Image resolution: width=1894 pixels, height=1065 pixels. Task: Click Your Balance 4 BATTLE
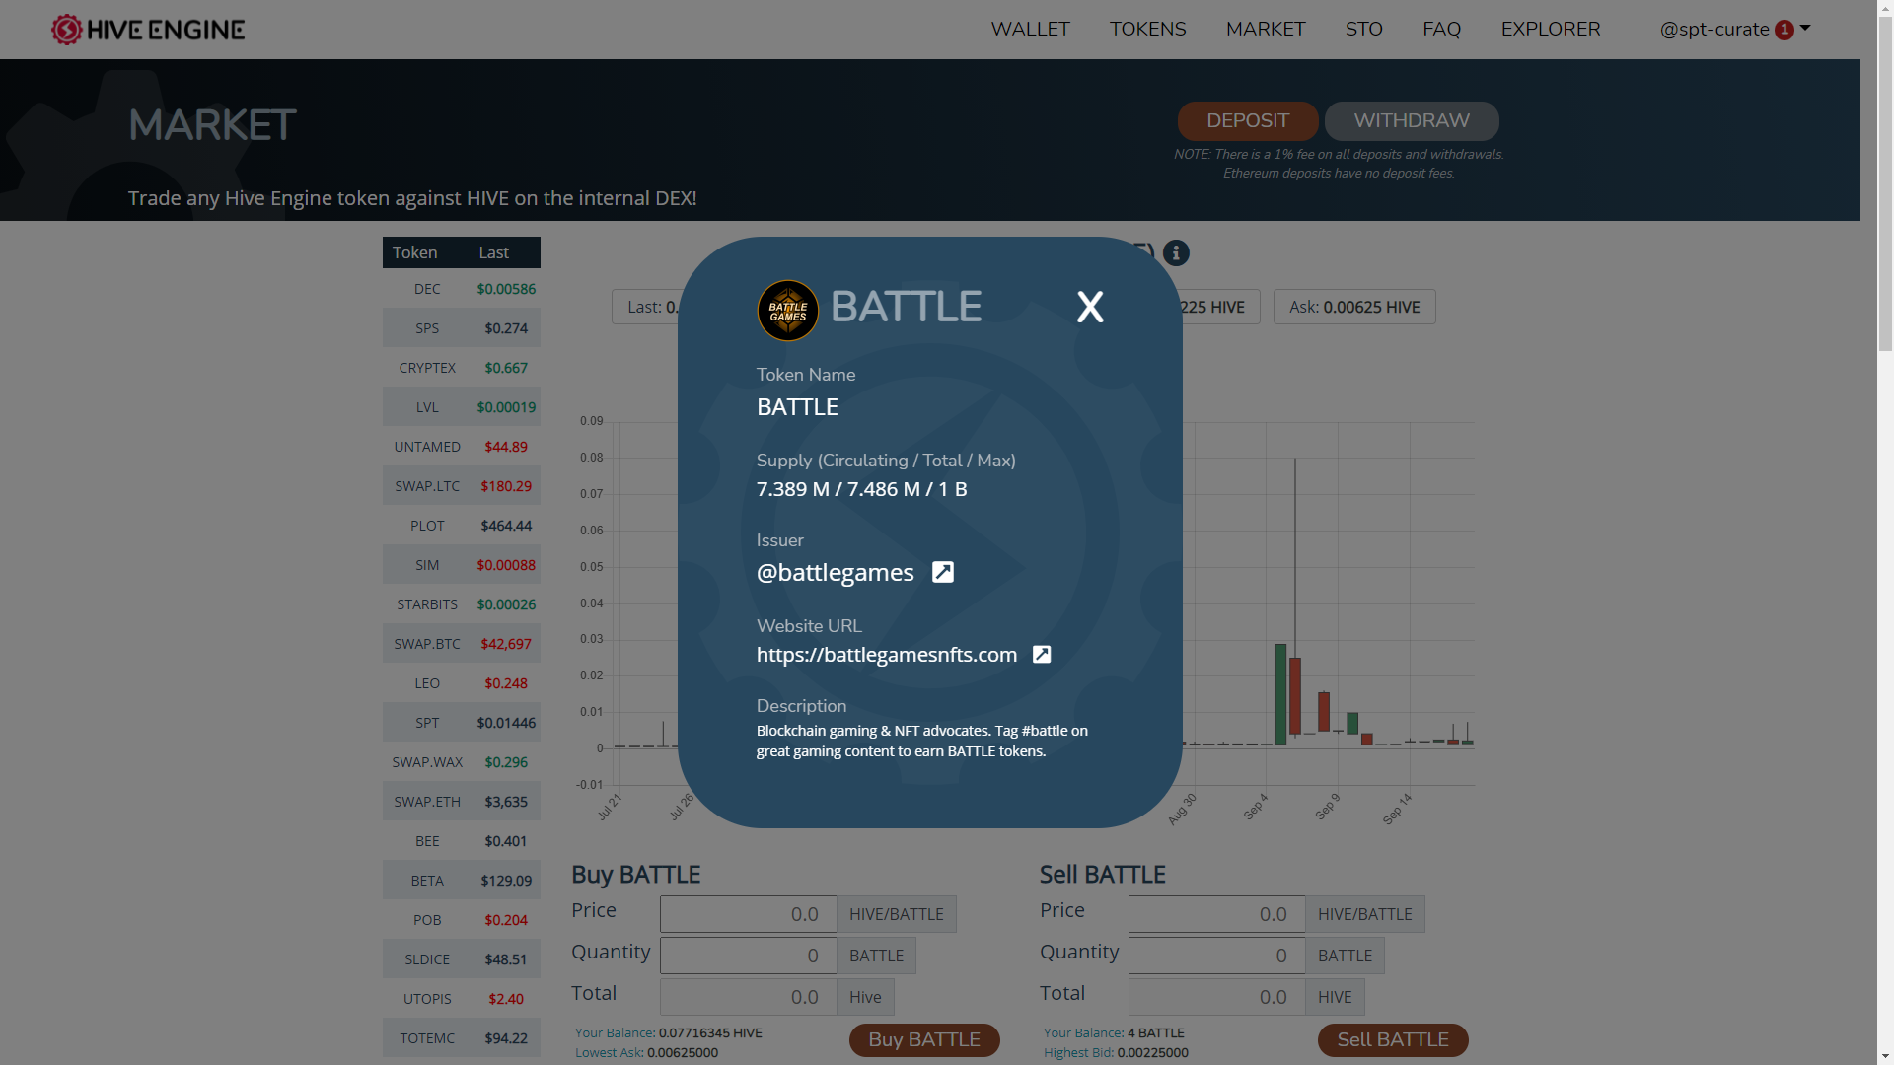tap(1114, 1032)
